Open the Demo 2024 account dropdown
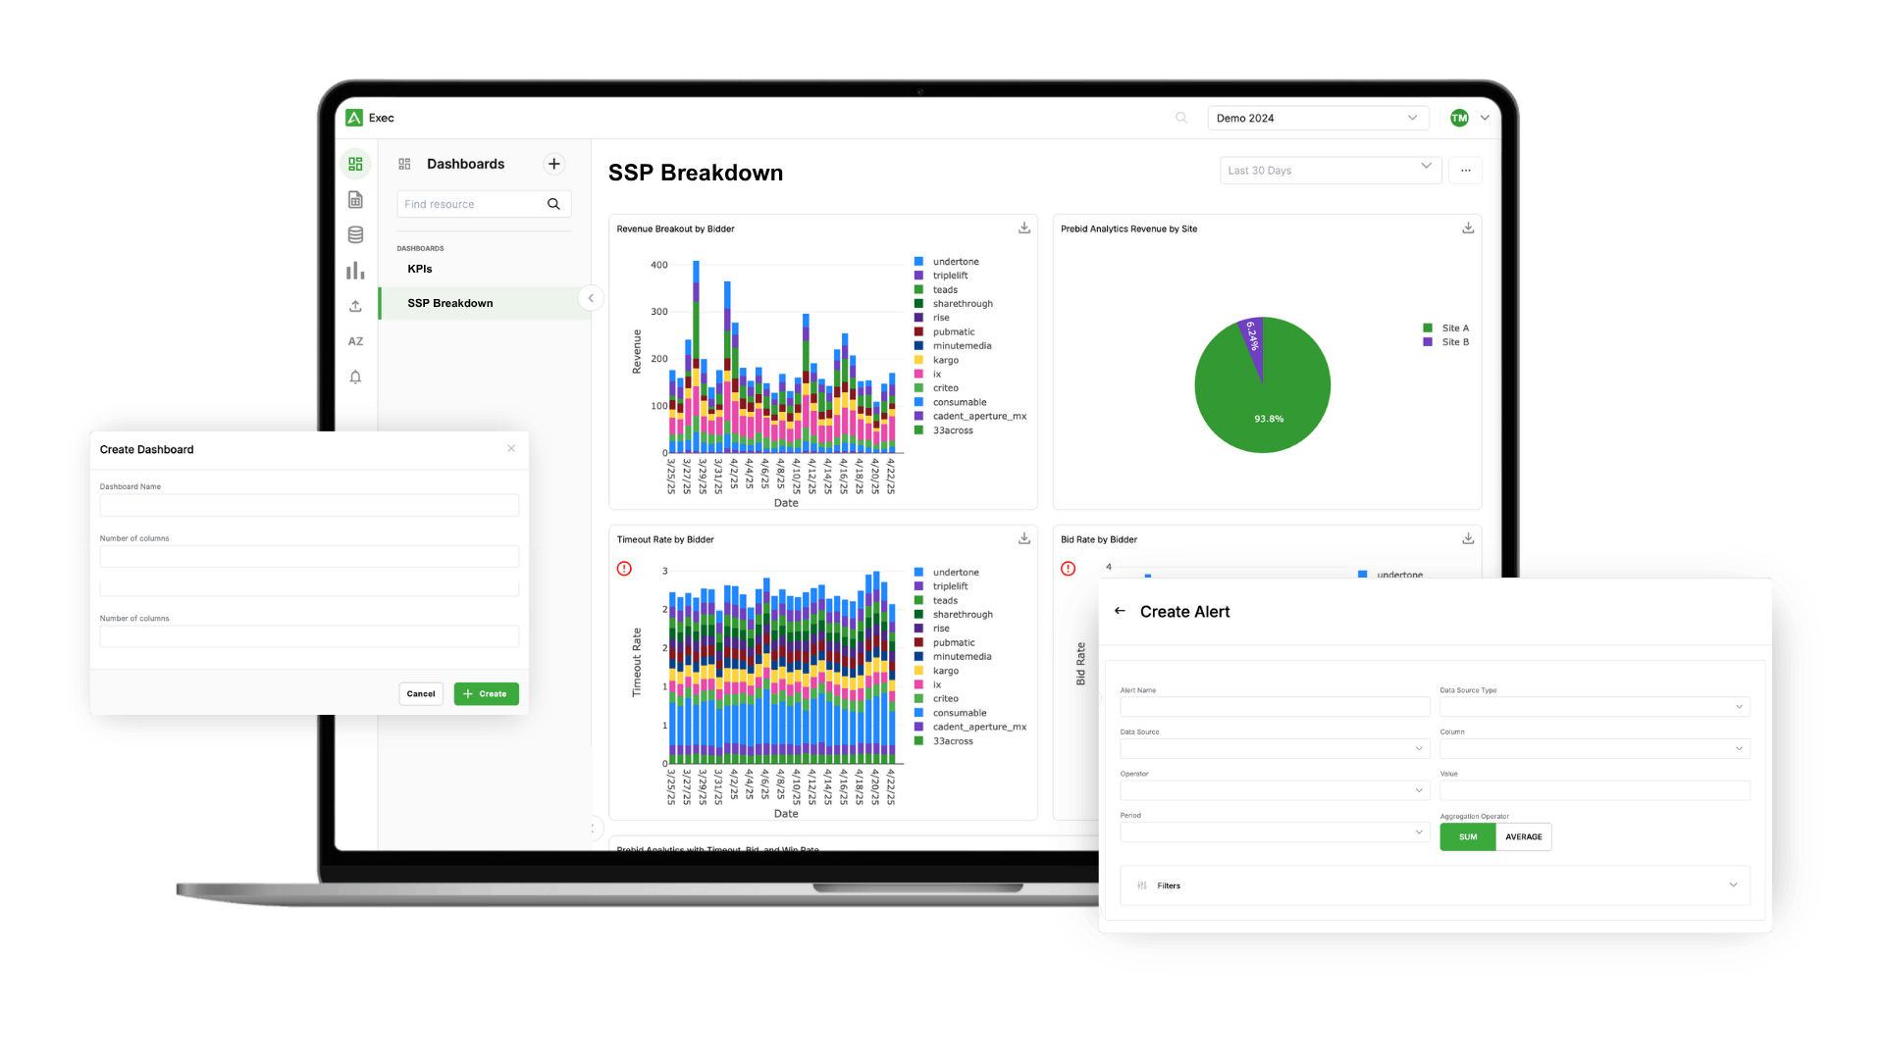Image resolution: width=1883 pixels, height=1059 pixels. [1318, 118]
